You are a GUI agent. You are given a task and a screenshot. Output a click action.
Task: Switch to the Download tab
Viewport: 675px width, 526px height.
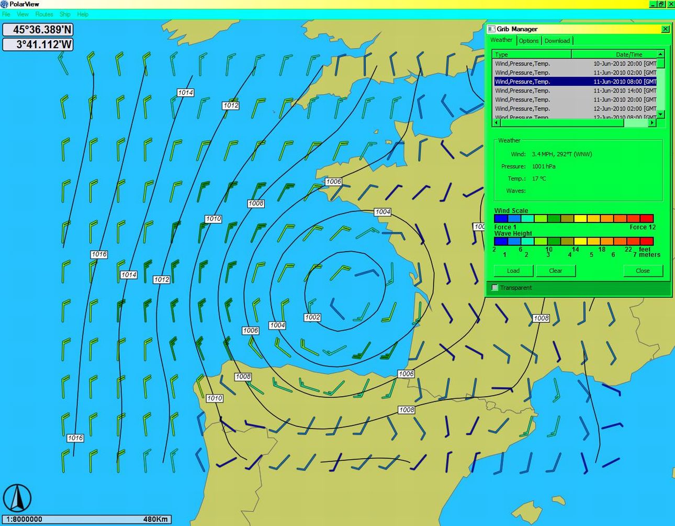point(557,41)
